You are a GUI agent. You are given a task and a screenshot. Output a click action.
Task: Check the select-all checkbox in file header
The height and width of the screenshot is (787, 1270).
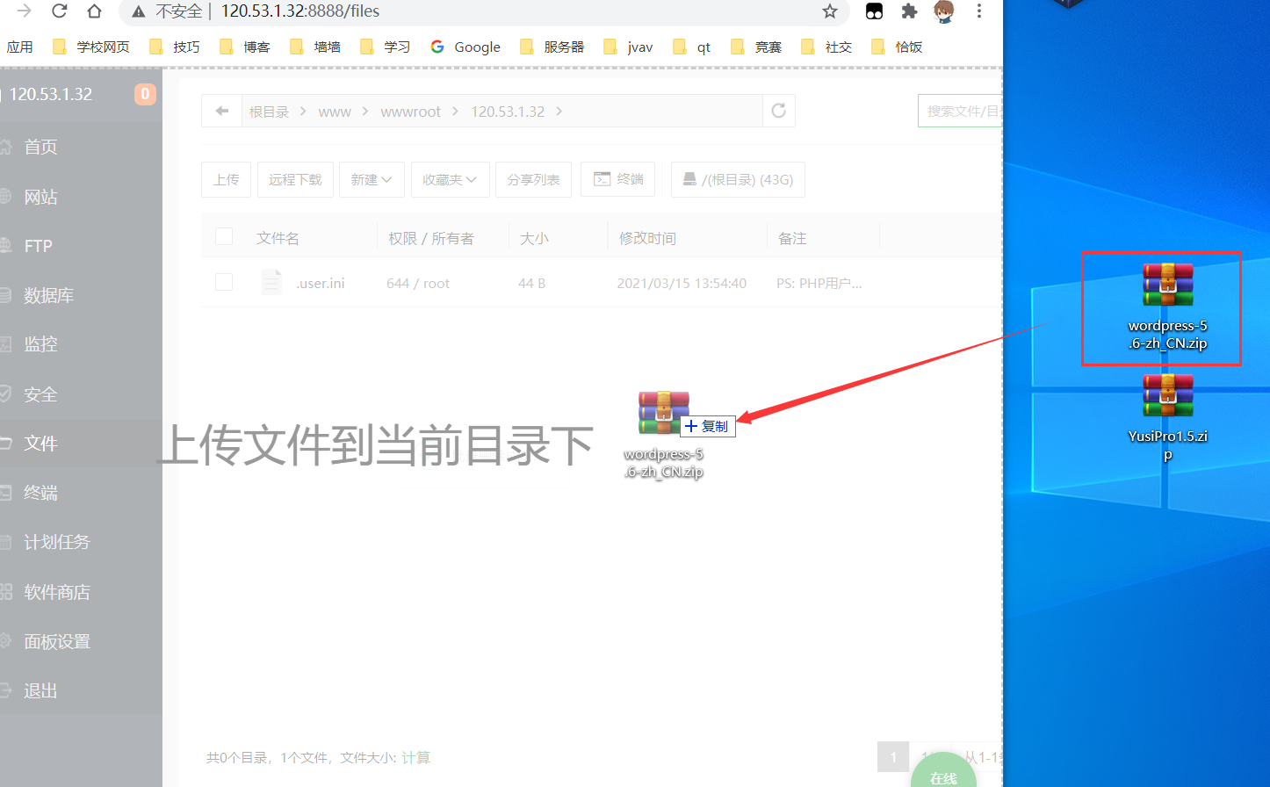224,236
